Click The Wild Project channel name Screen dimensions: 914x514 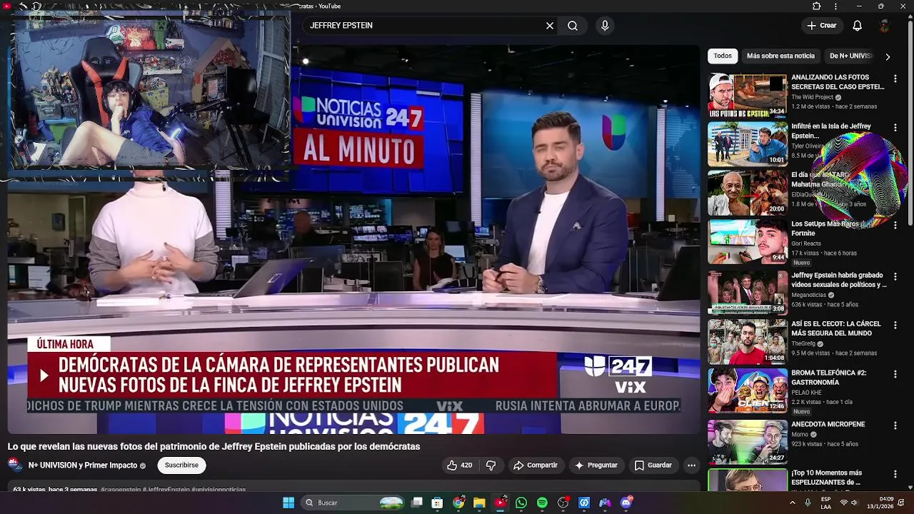pyautogui.click(x=813, y=97)
